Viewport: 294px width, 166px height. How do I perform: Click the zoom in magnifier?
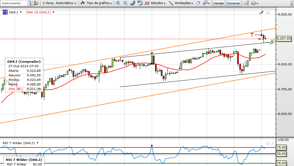click(118, 3)
